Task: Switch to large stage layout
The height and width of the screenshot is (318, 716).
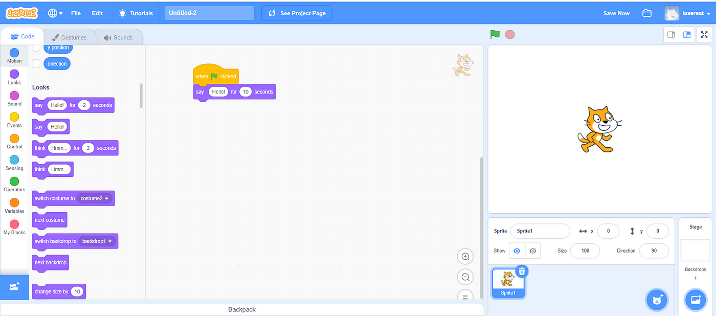Action: coord(687,35)
